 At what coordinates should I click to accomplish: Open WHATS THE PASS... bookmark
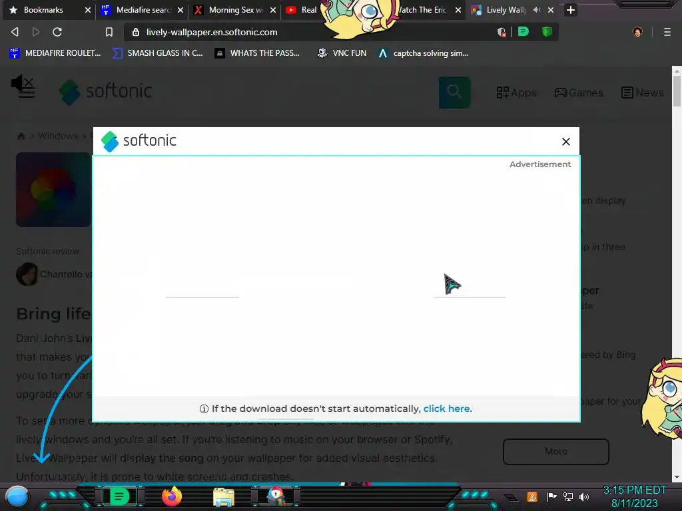pyautogui.click(x=257, y=53)
